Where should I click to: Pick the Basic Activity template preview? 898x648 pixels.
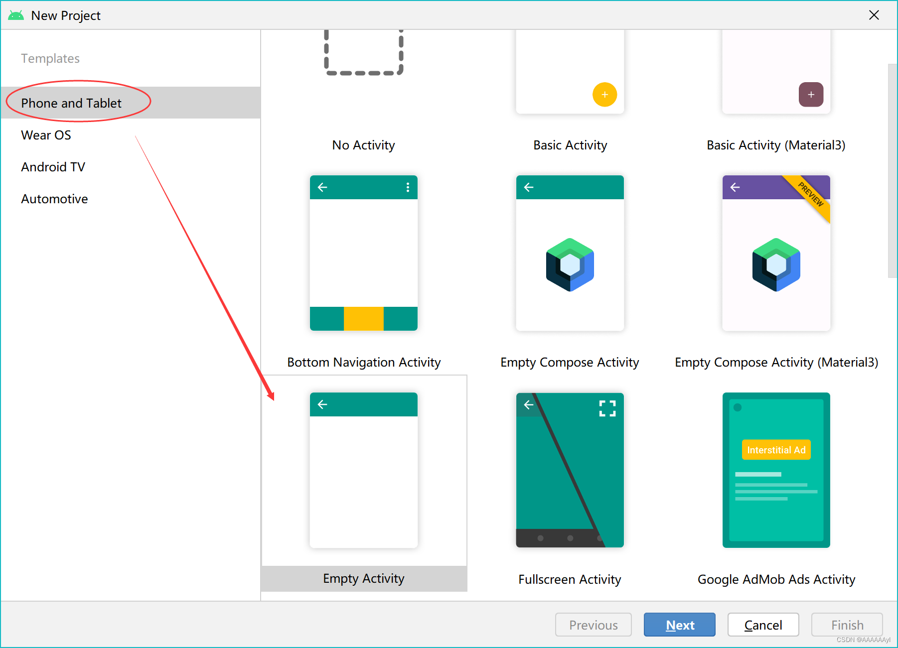tap(570, 72)
